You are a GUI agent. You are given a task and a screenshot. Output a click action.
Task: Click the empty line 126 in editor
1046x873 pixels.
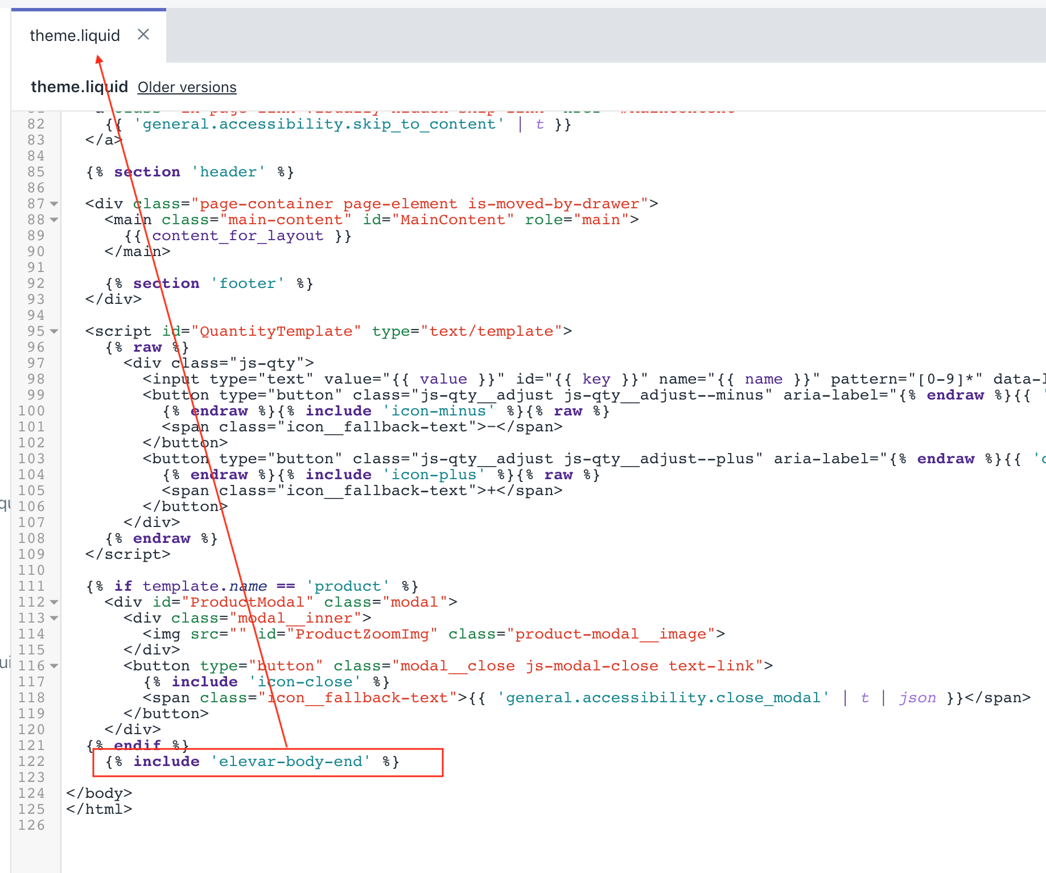[552, 825]
